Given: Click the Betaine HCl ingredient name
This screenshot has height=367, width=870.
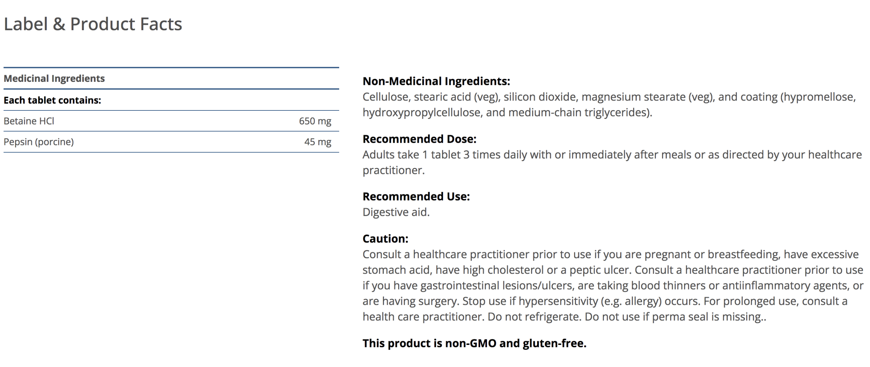Looking at the screenshot, I should point(29,121).
